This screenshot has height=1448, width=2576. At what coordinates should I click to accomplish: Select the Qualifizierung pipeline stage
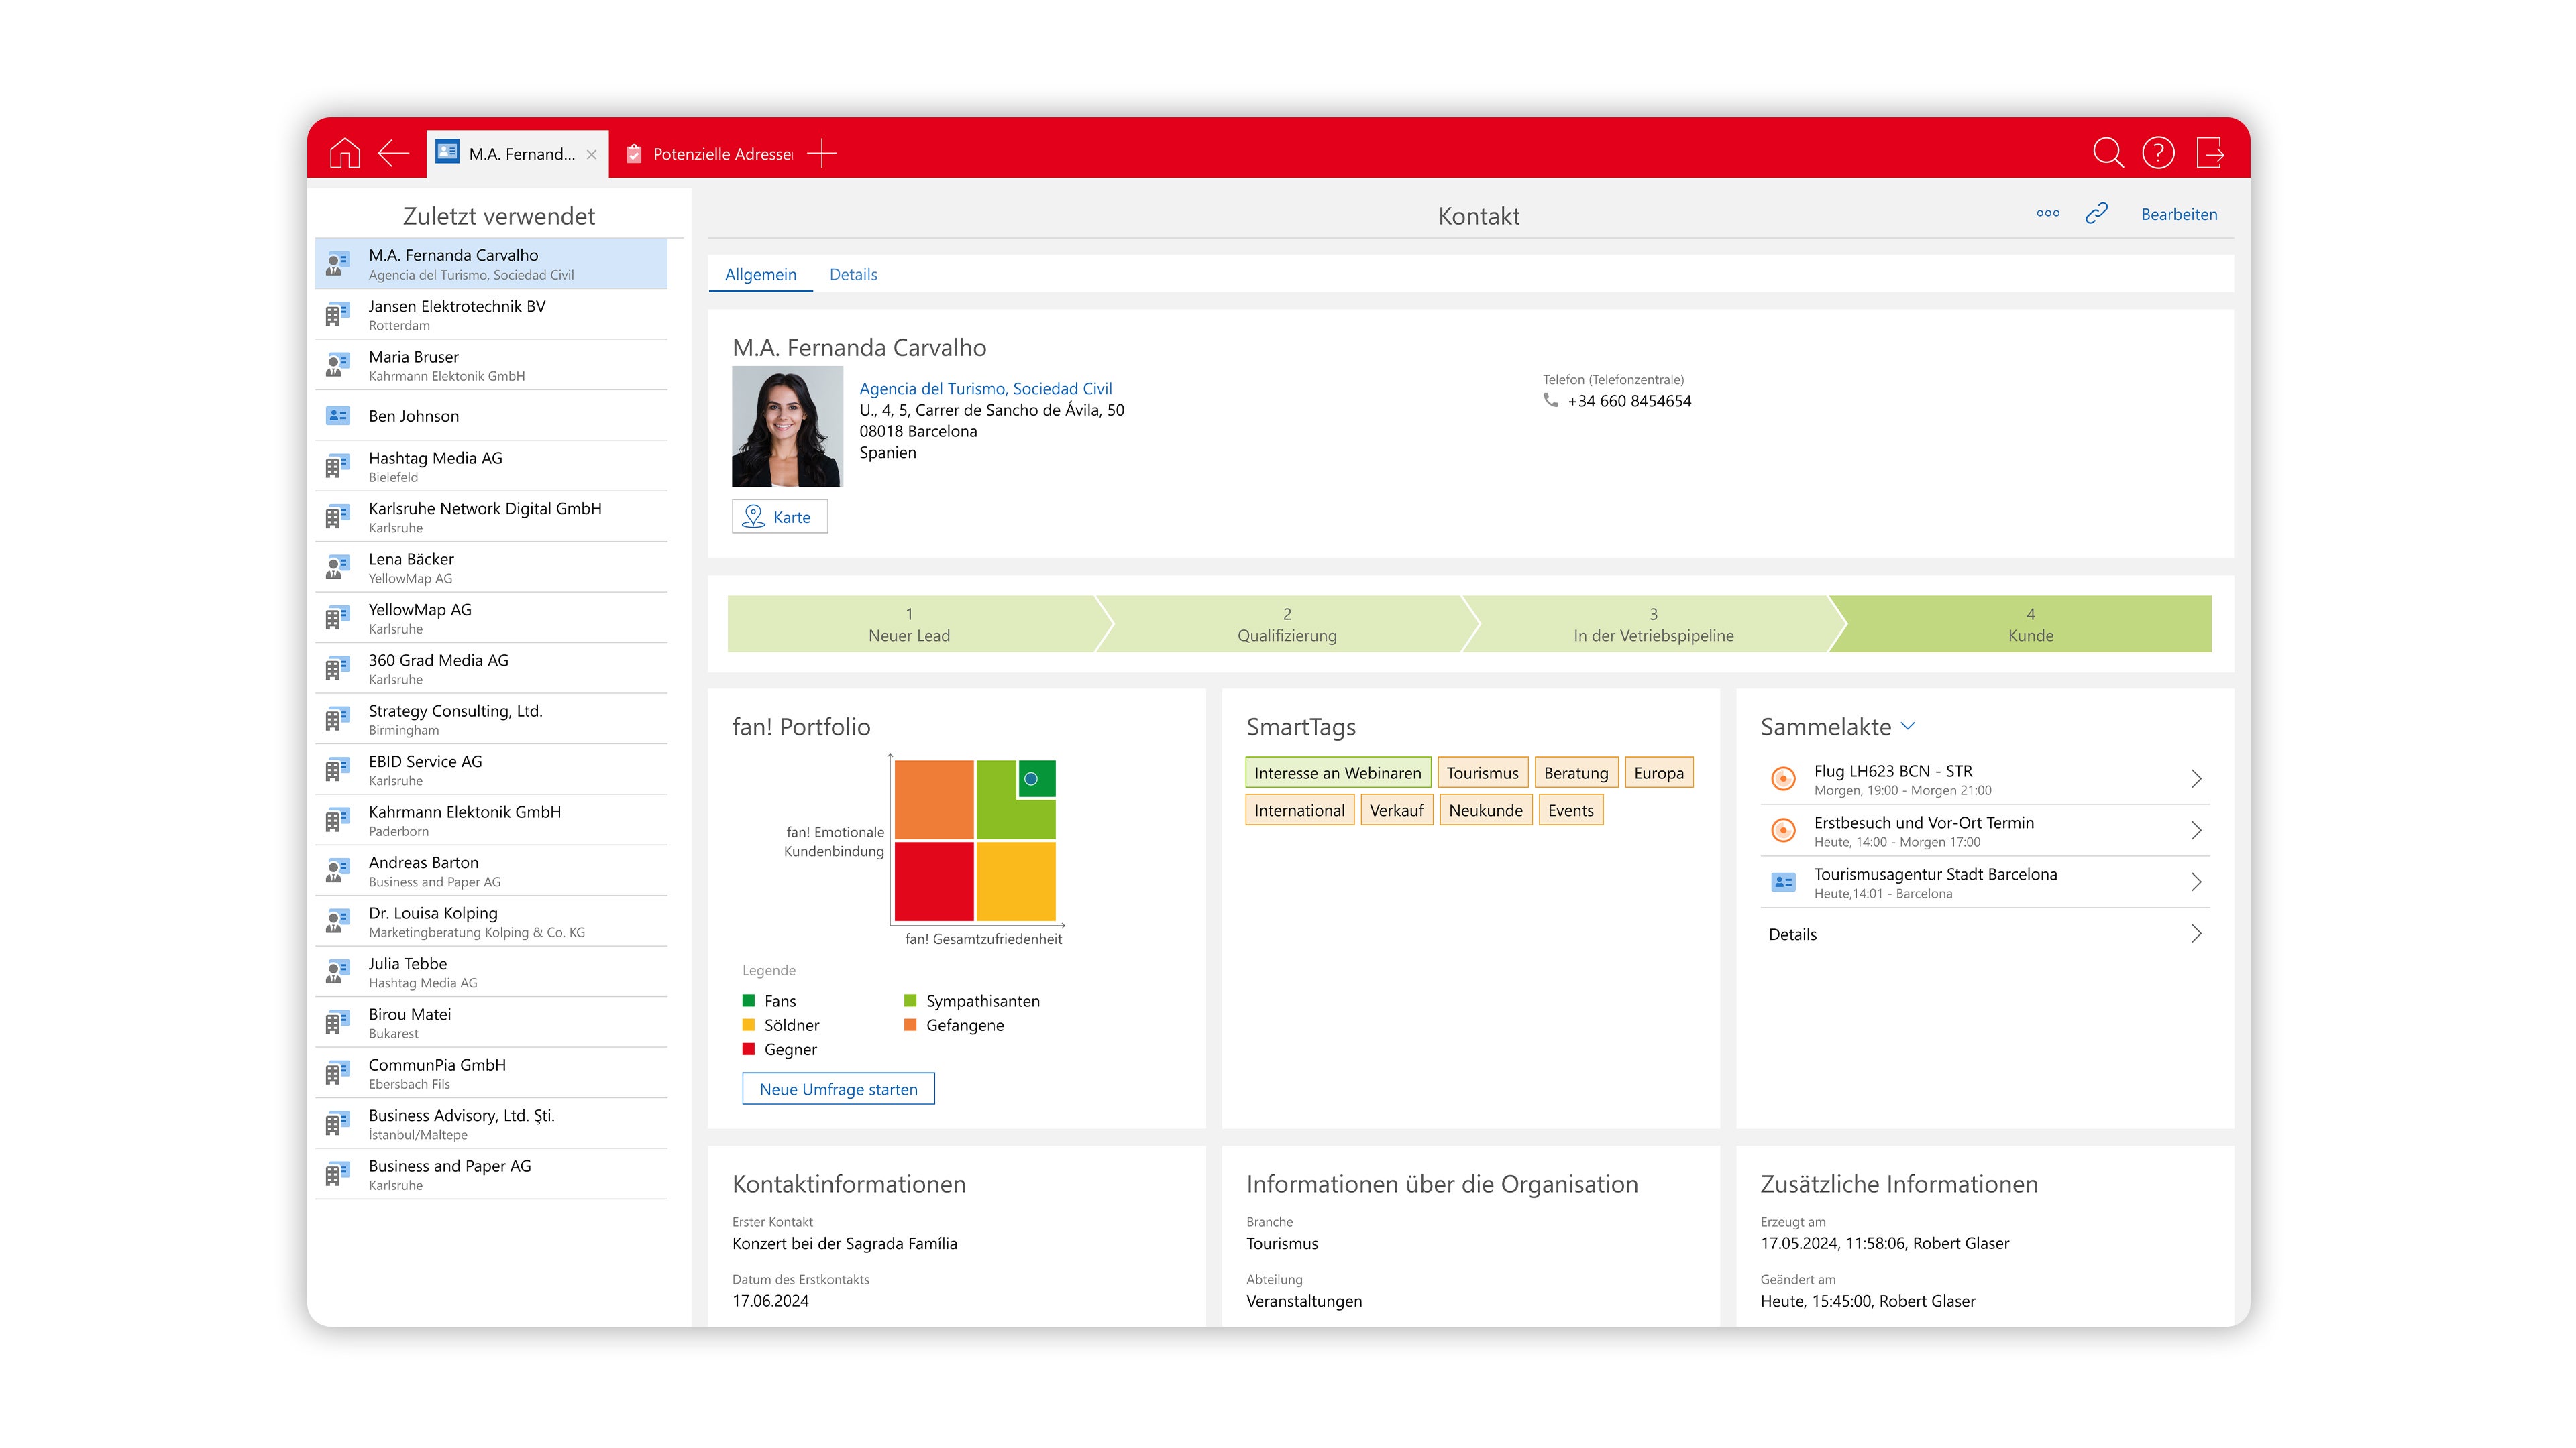(1286, 625)
